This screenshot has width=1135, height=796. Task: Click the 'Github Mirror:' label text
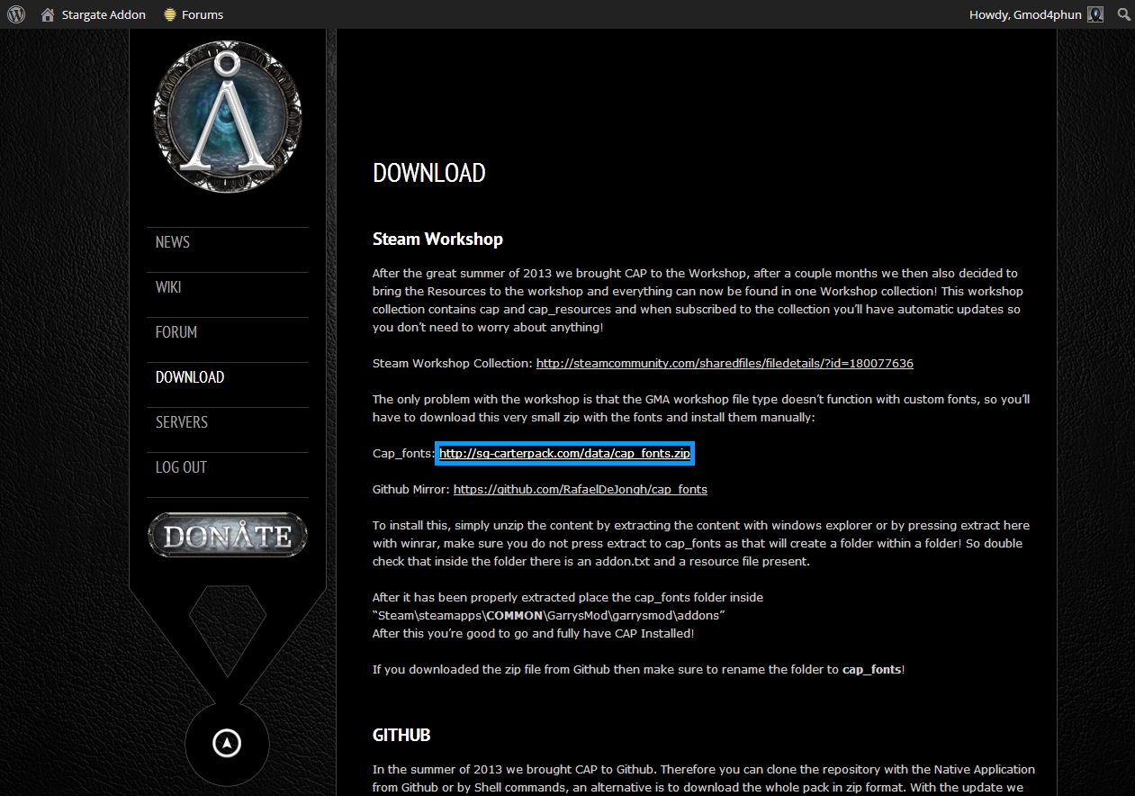[411, 490]
